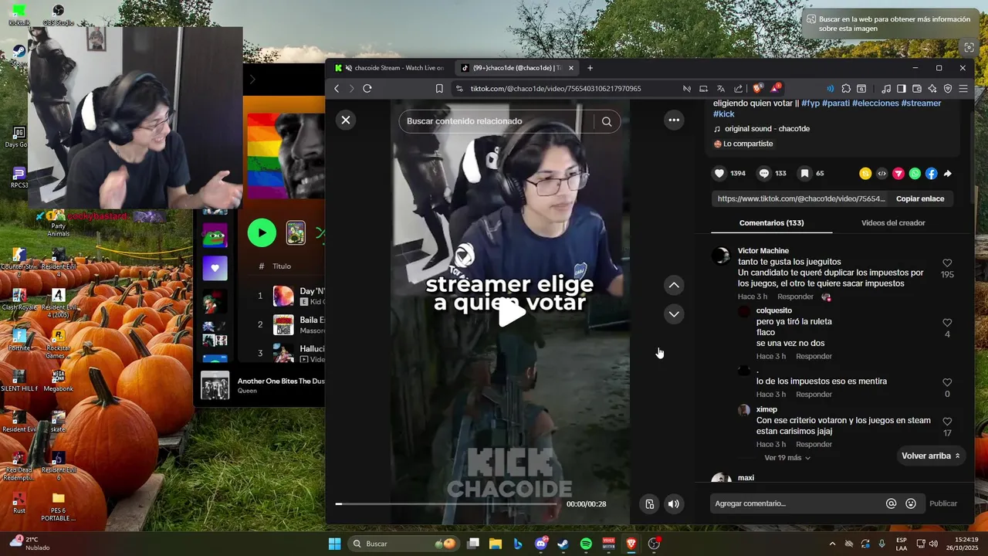988x556 pixels.
Task: Expand more share options arrow
Action: click(x=948, y=174)
